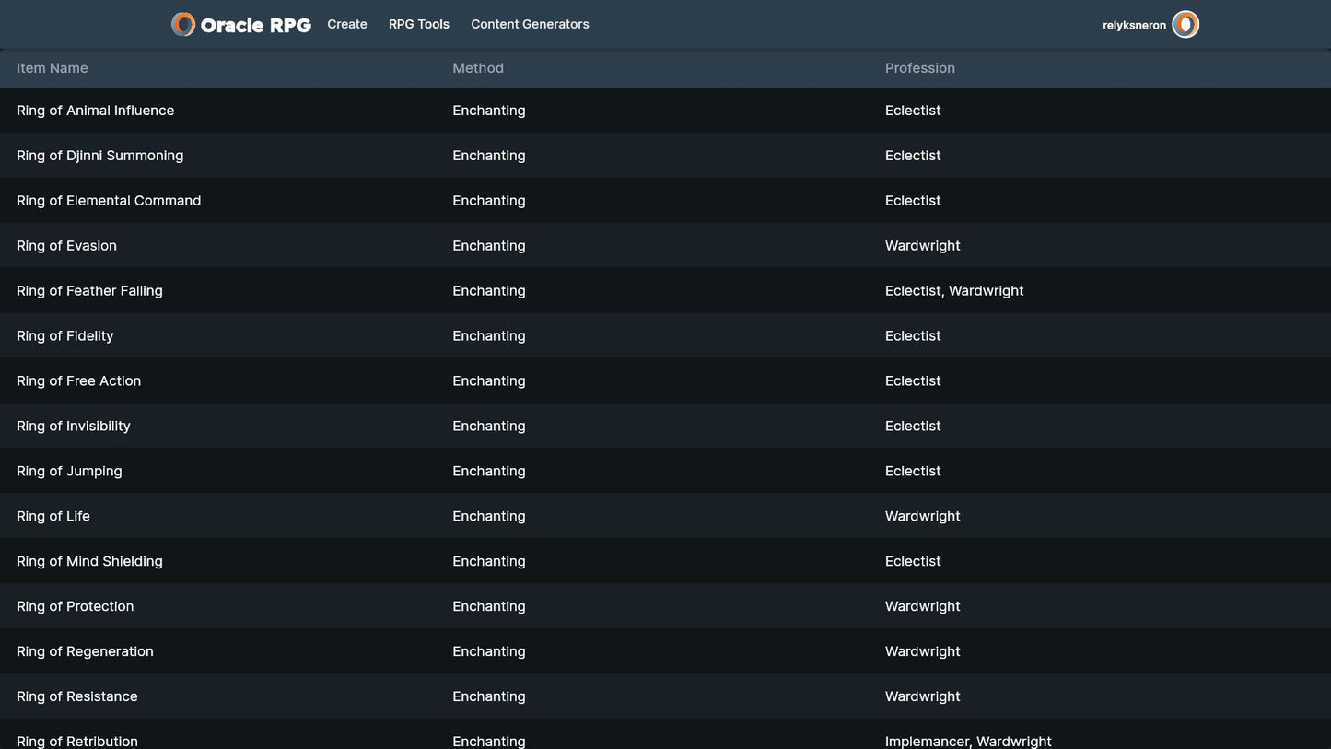Select Ring of Djinni Summoning
This screenshot has width=1331, height=749.
[99, 156]
